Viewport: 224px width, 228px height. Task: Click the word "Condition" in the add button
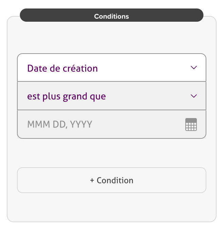tap(115, 180)
